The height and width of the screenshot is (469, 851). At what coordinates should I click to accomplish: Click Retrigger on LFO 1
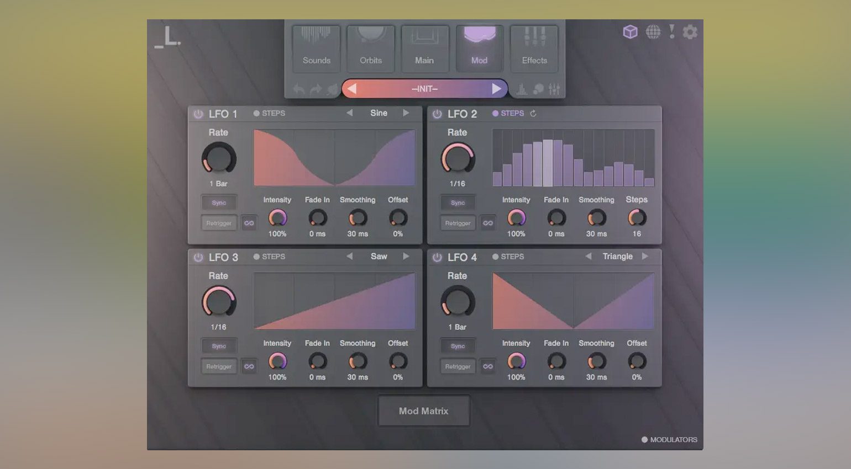(x=219, y=223)
